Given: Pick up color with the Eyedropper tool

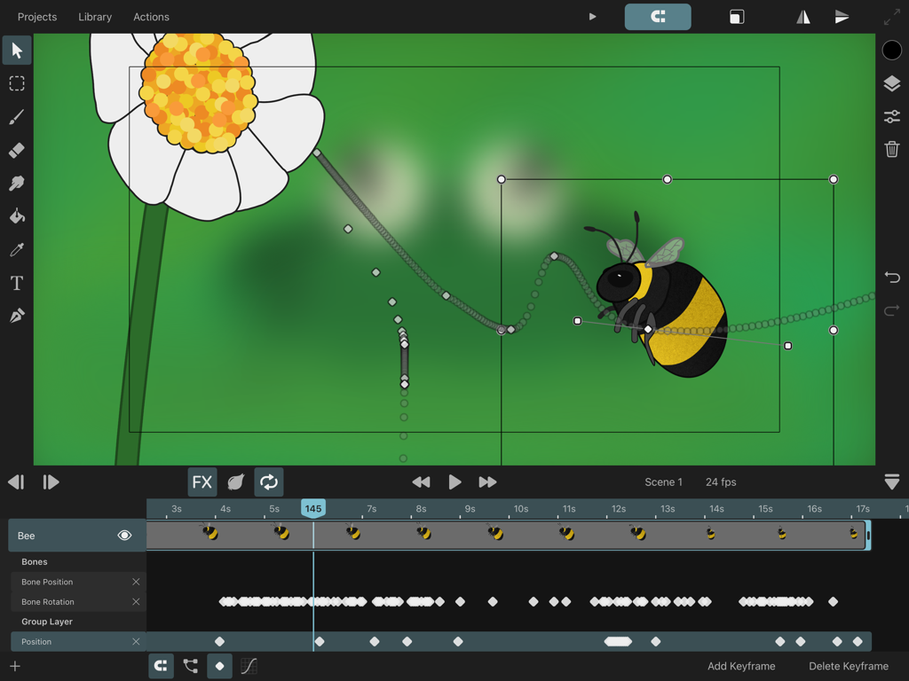Looking at the screenshot, I should (x=16, y=249).
